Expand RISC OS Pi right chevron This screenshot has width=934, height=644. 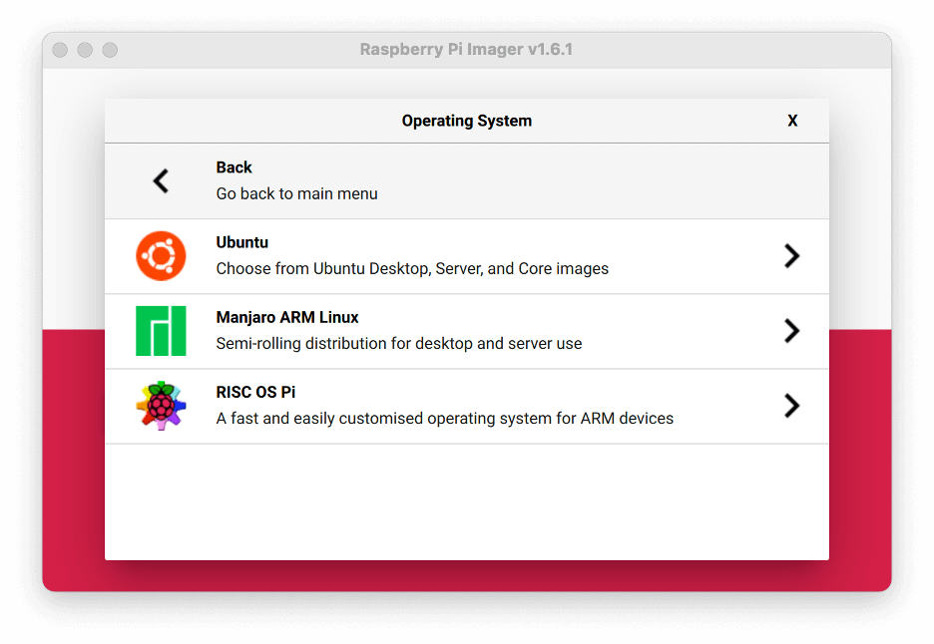pyautogui.click(x=791, y=406)
